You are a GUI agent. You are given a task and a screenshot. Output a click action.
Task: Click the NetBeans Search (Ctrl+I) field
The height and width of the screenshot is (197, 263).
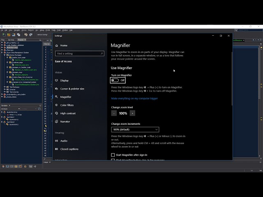click(250, 30)
